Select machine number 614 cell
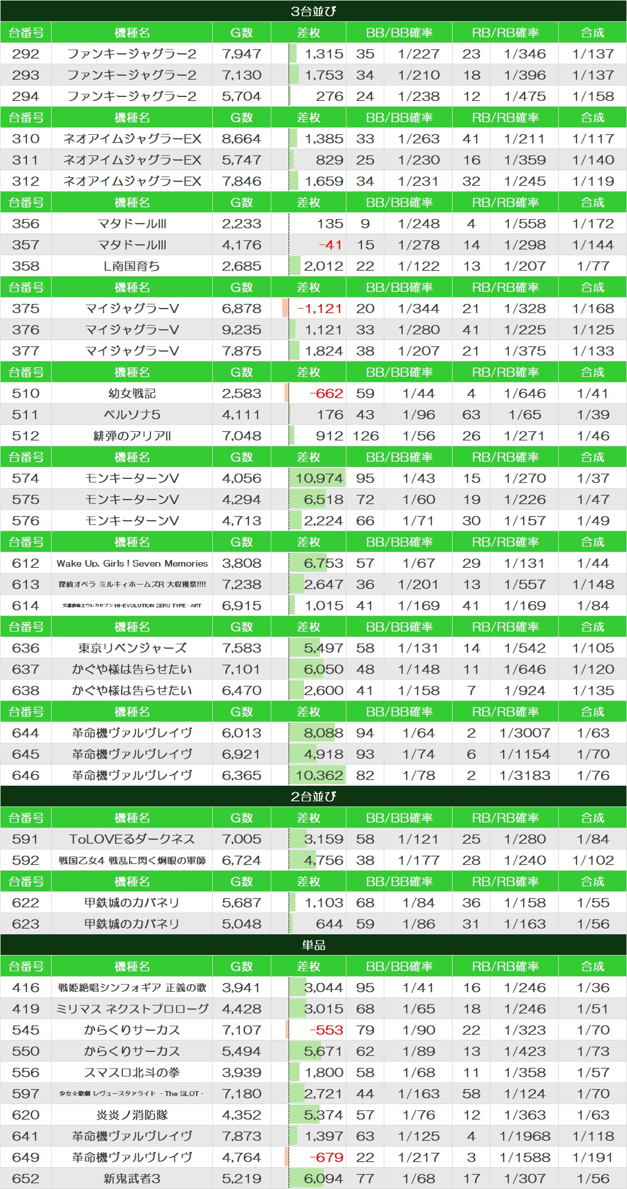The width and height of the screenshot is (627, 1189). (26, 606)
